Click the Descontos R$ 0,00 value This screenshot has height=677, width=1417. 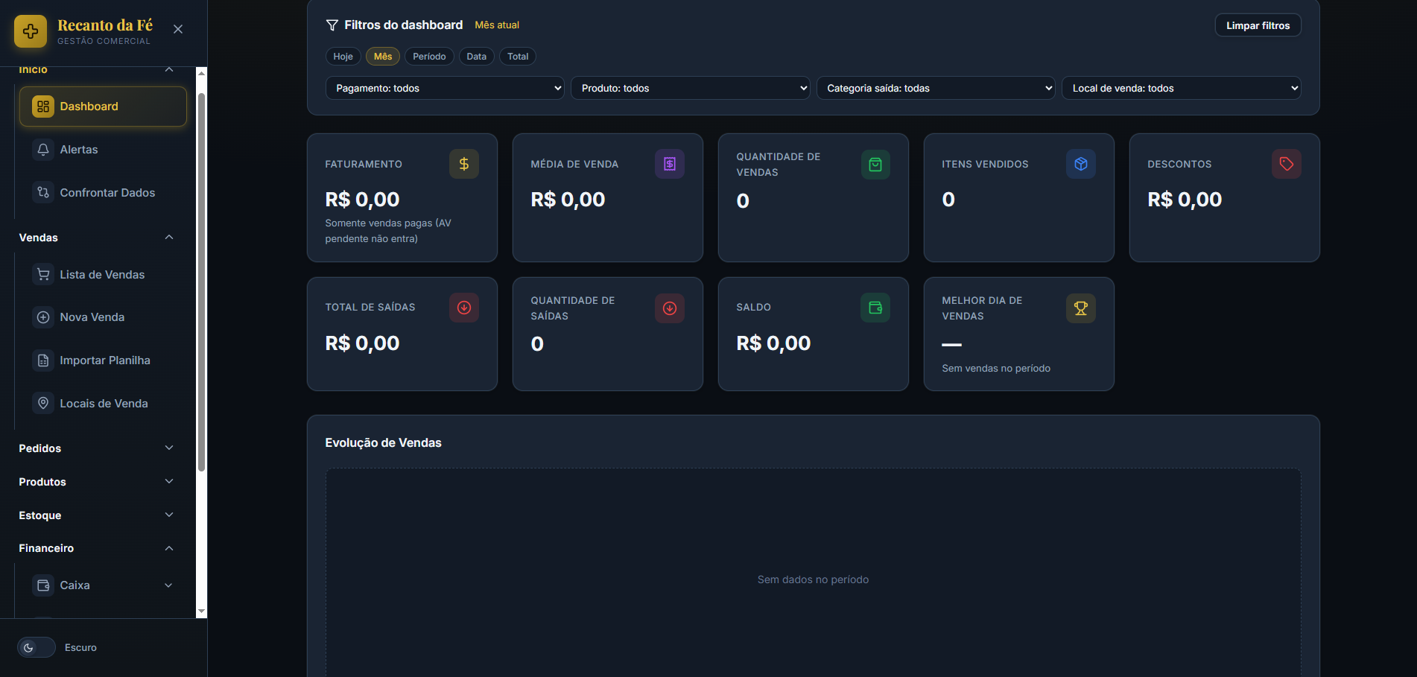(1185, 200)
